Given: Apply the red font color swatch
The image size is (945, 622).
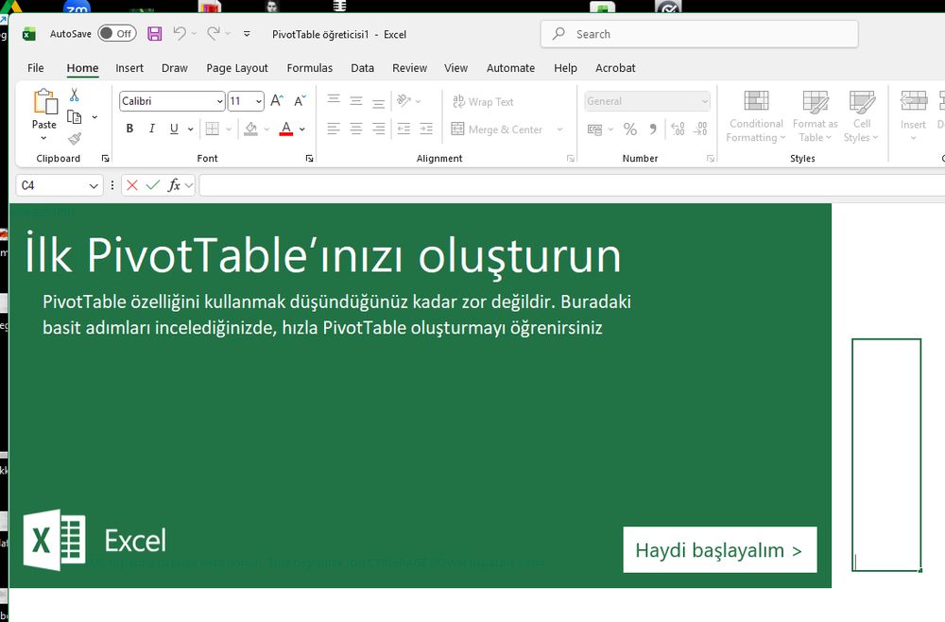Looking at the screenshot, I should pyautogui.click(x=286, y=130).
